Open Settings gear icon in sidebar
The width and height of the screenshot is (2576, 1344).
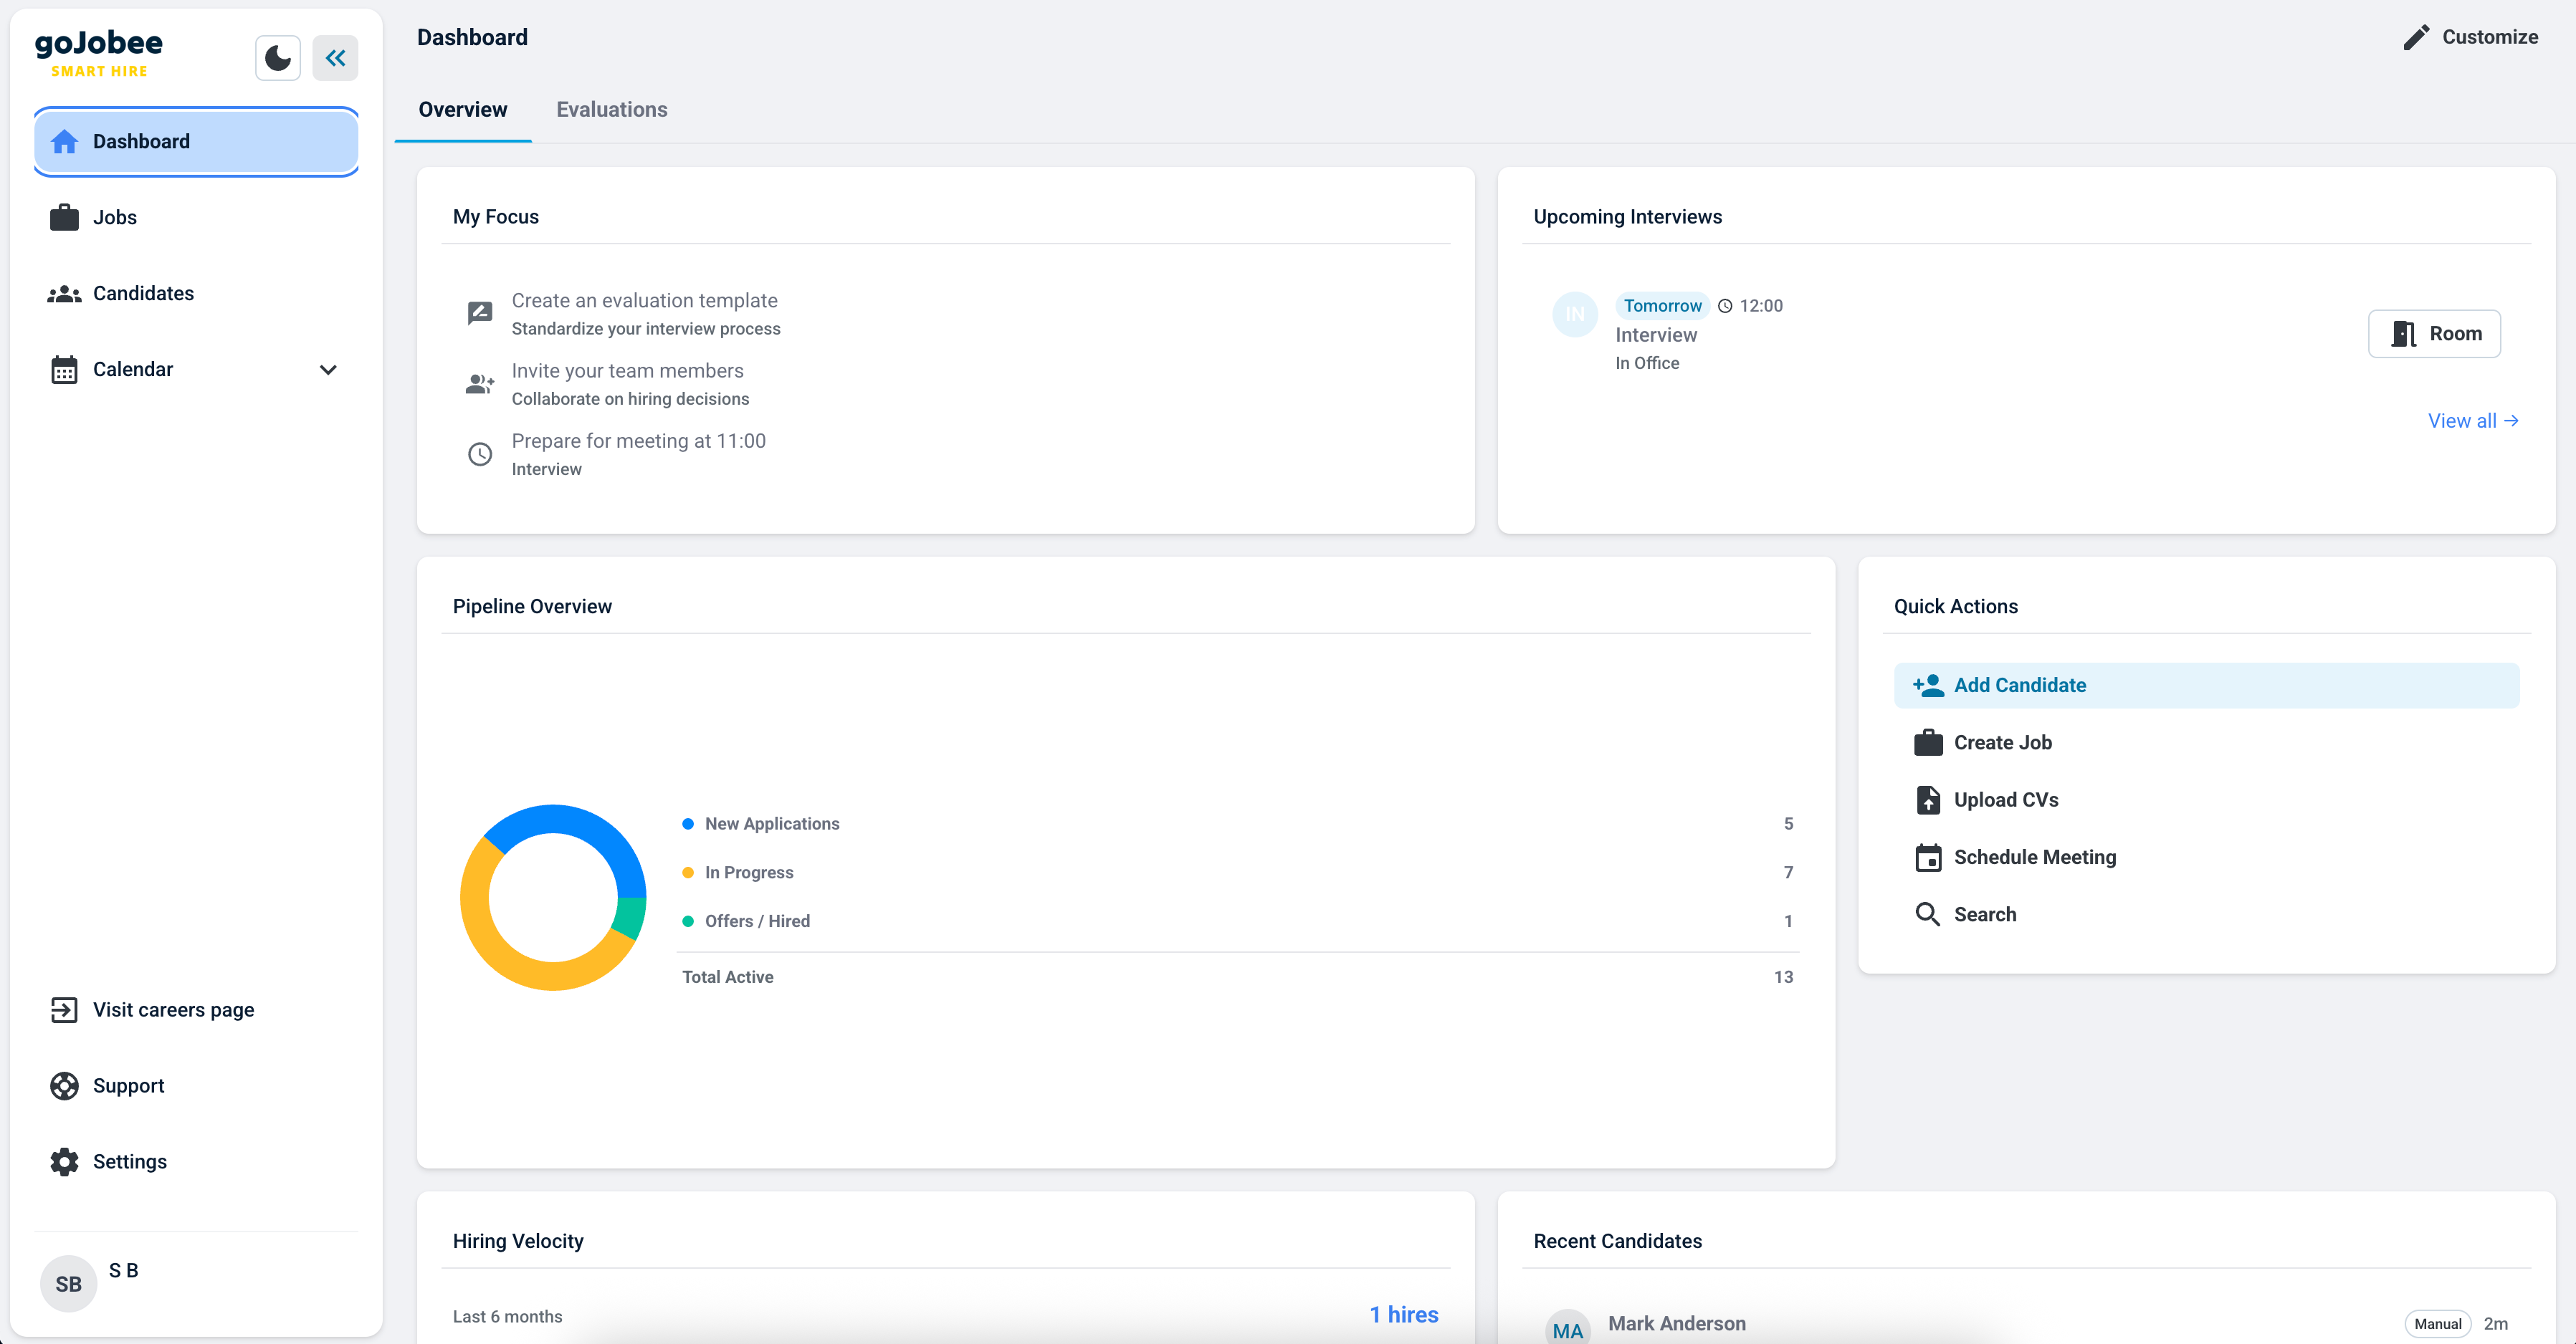click(64, 1162)
